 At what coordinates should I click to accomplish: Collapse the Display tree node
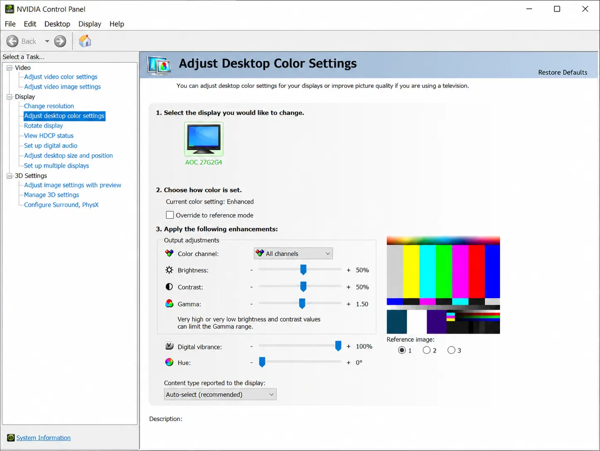[x=10, y=97]
